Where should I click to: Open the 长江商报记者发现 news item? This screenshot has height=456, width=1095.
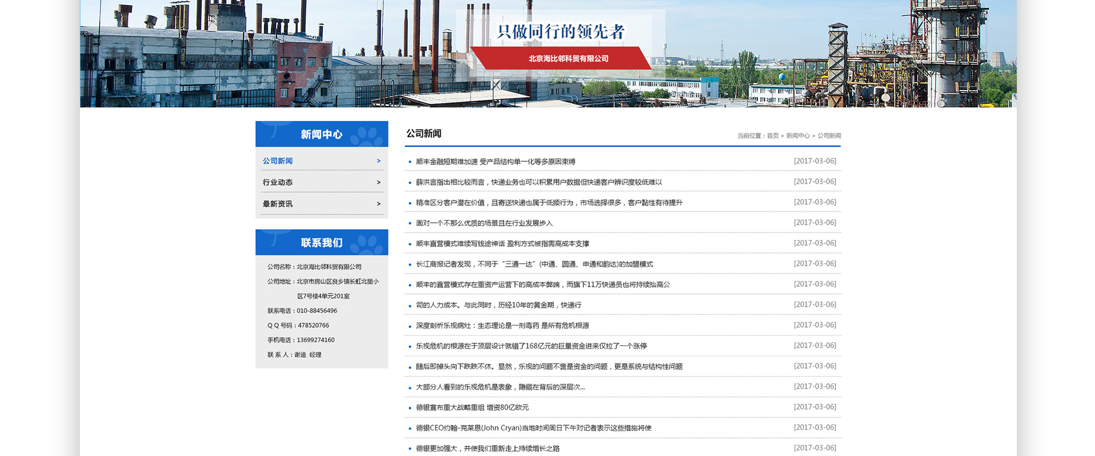pos(534,264)
